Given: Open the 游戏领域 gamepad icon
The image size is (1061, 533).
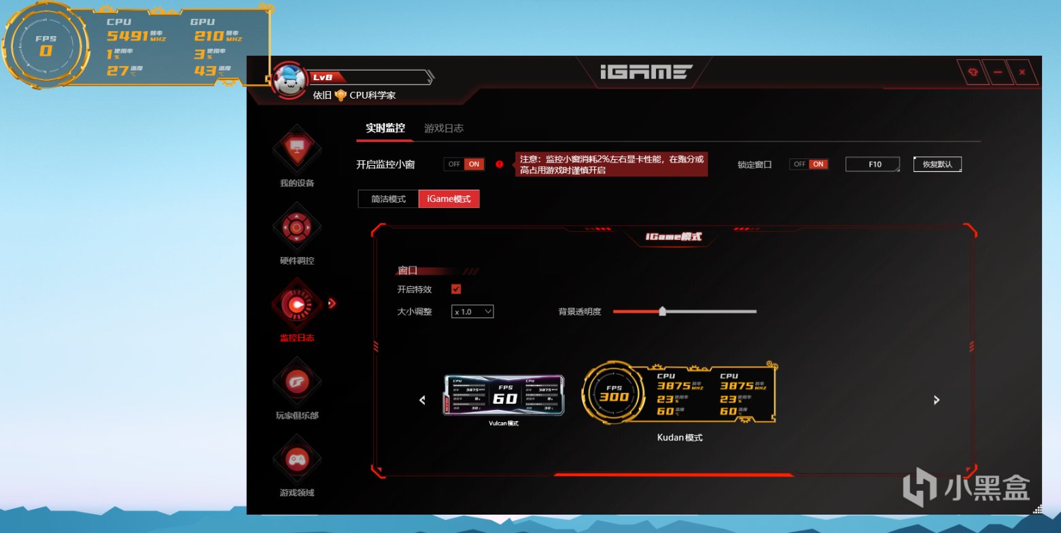Looking at the screenshot, I should 297,458.
